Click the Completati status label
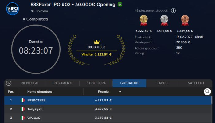Image resolution: width=215 pixels, height=123 pixels. [37, 19]
